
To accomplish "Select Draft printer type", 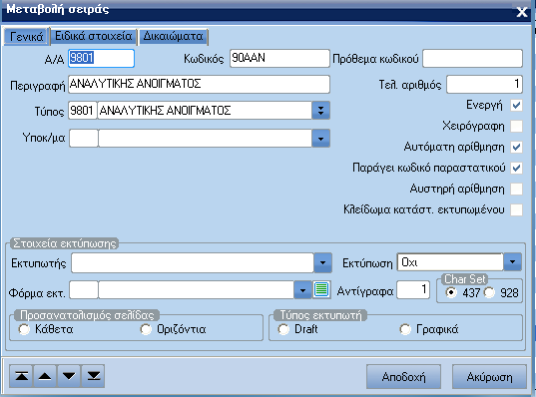I will coord(283,329).
